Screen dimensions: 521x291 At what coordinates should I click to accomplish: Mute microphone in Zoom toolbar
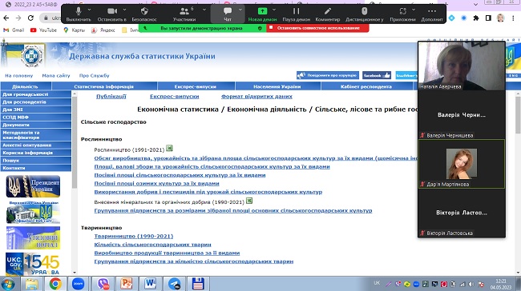[79, 14]
